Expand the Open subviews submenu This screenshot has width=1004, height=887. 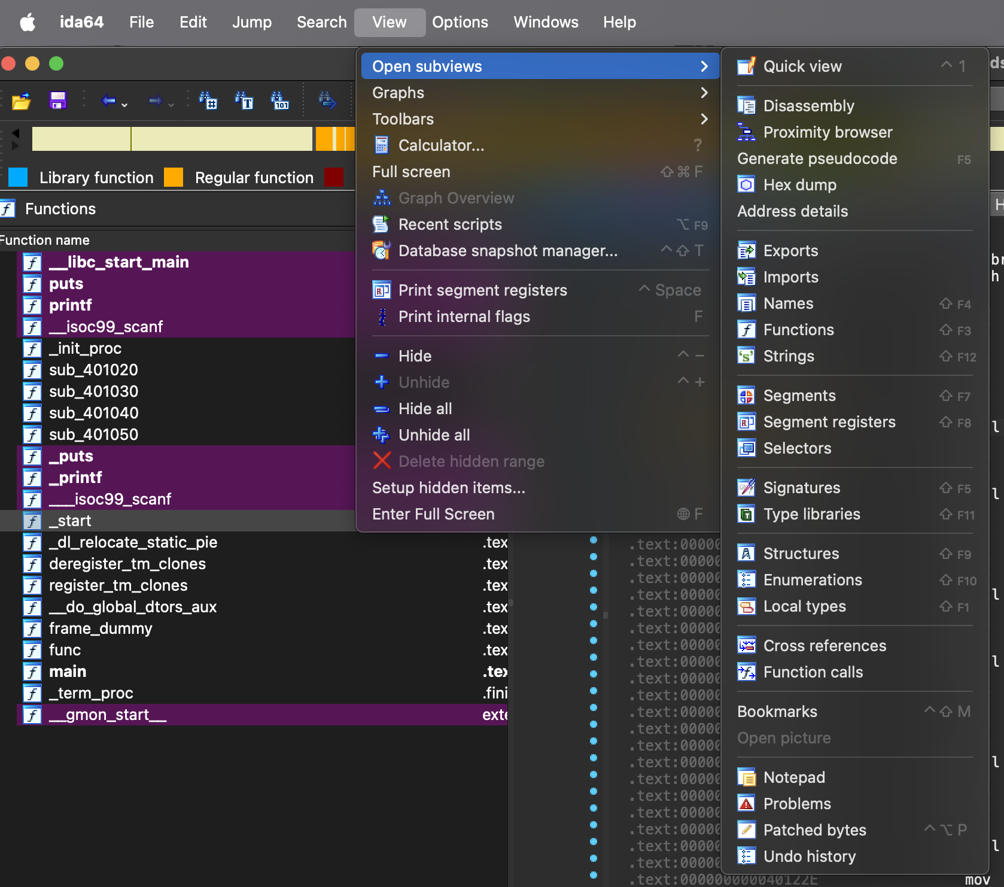[540, 66]
